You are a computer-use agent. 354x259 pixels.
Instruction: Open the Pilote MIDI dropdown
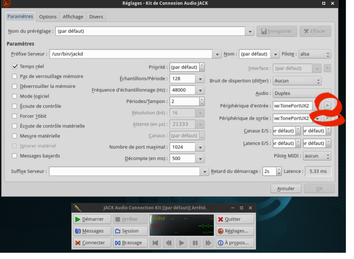click(x=317, y=156)
